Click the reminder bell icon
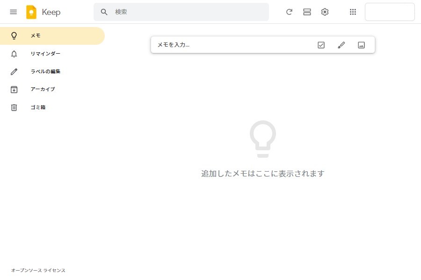 (x=14, y=54)
